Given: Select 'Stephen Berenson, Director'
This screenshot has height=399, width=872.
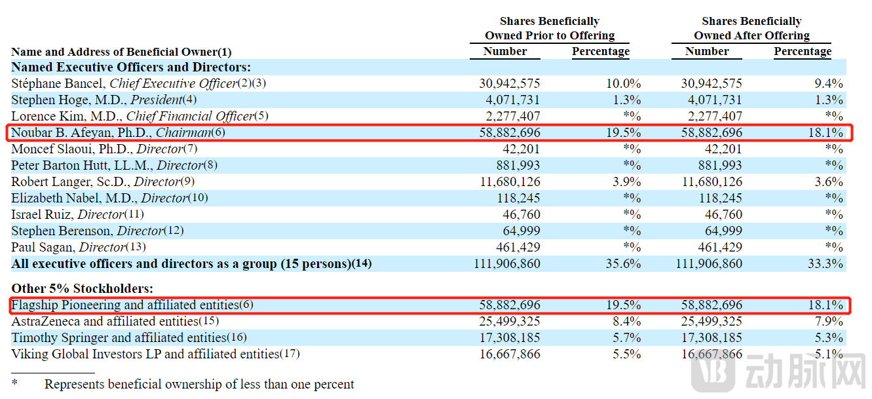Looking at the screenshot, I should coord(87,231).
